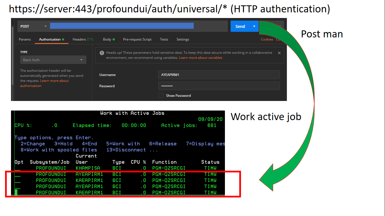Click the Work with Active Jobs title
The height and width of the screenshot is (216, 385).
point(132,113)
